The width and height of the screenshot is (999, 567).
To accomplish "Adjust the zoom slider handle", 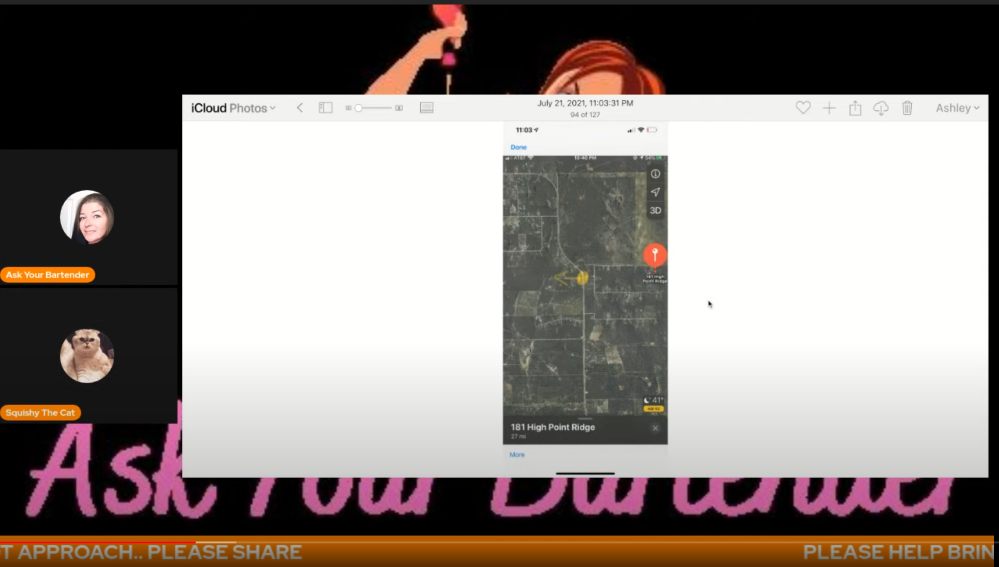I will click(359, 108).
